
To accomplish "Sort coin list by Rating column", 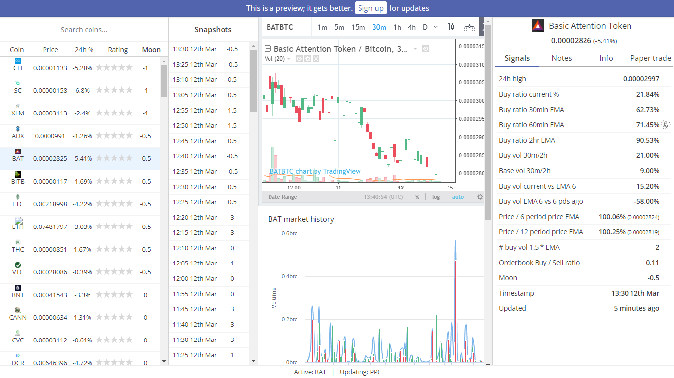I will pyautogui.click(x=118, y=50).
